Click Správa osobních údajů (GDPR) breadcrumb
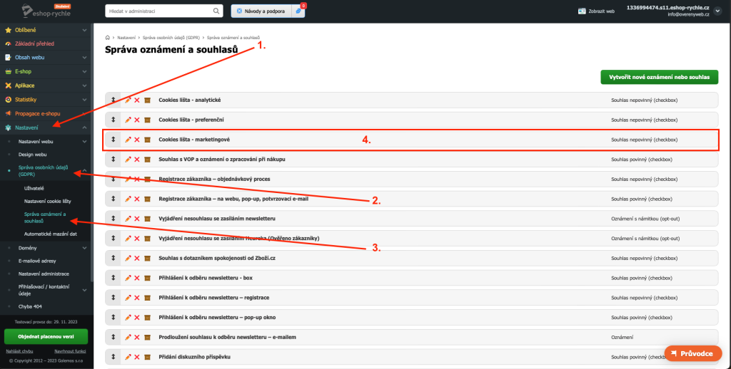 tap(171, 37)
